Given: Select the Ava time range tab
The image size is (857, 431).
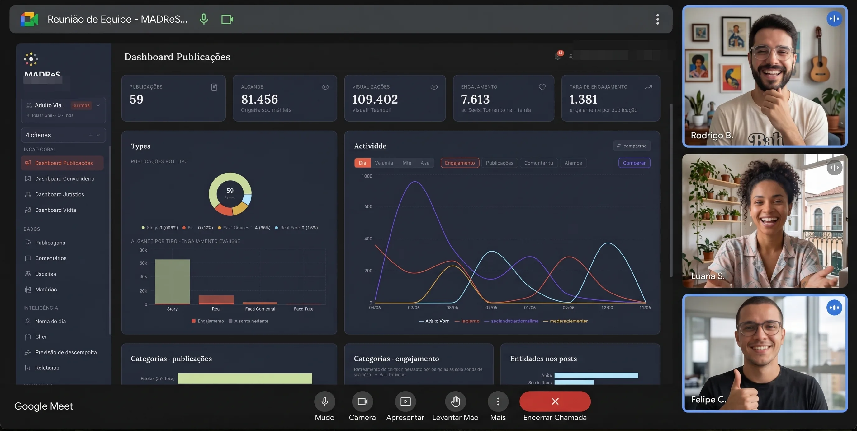Looking at the screenshot, I should point(425,163).
